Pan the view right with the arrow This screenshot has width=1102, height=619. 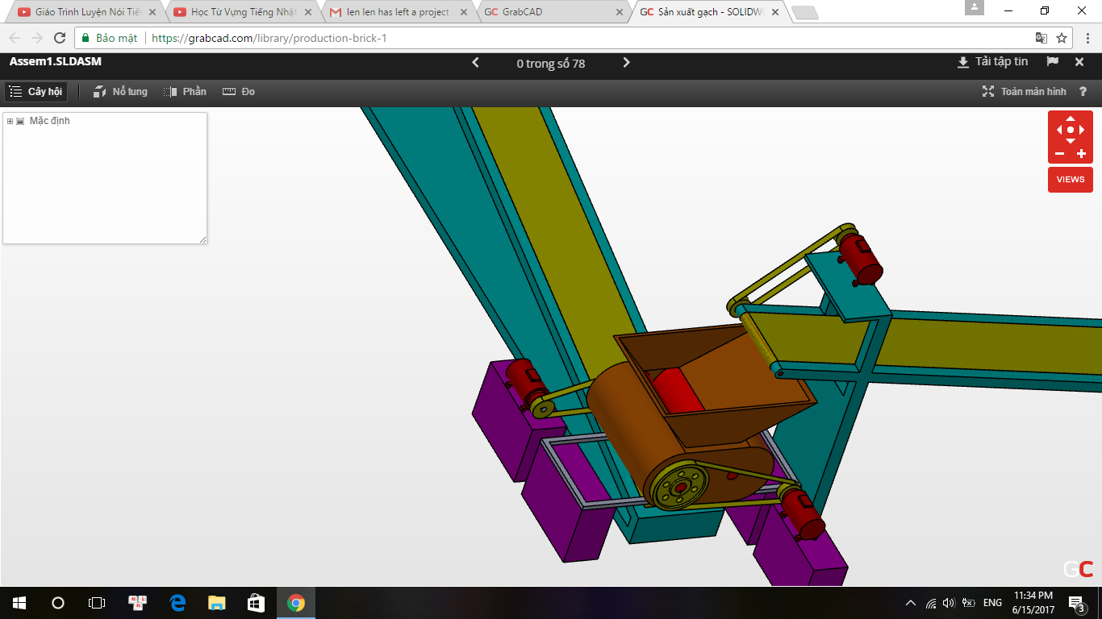1083,130
